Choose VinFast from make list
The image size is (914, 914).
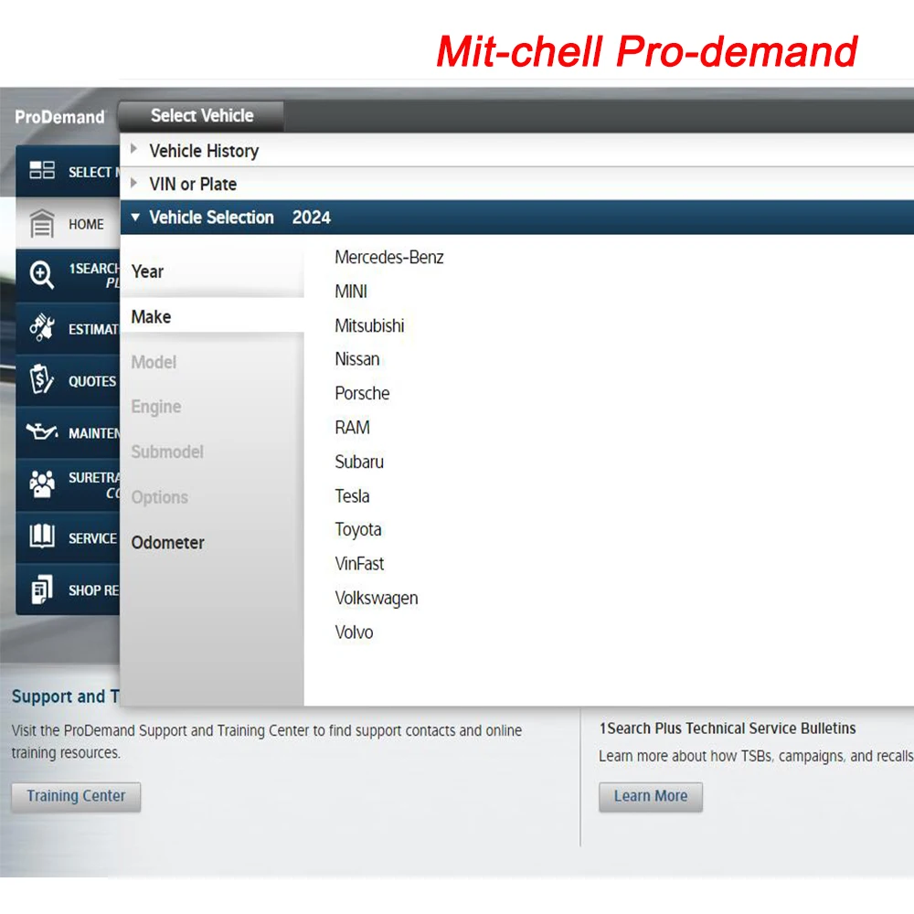(x=359, y=564)
